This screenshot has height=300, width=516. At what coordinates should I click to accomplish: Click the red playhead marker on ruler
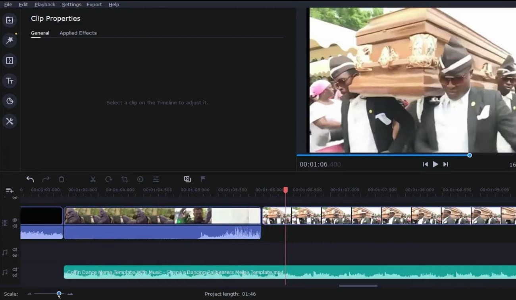click(x=285, y=190)
